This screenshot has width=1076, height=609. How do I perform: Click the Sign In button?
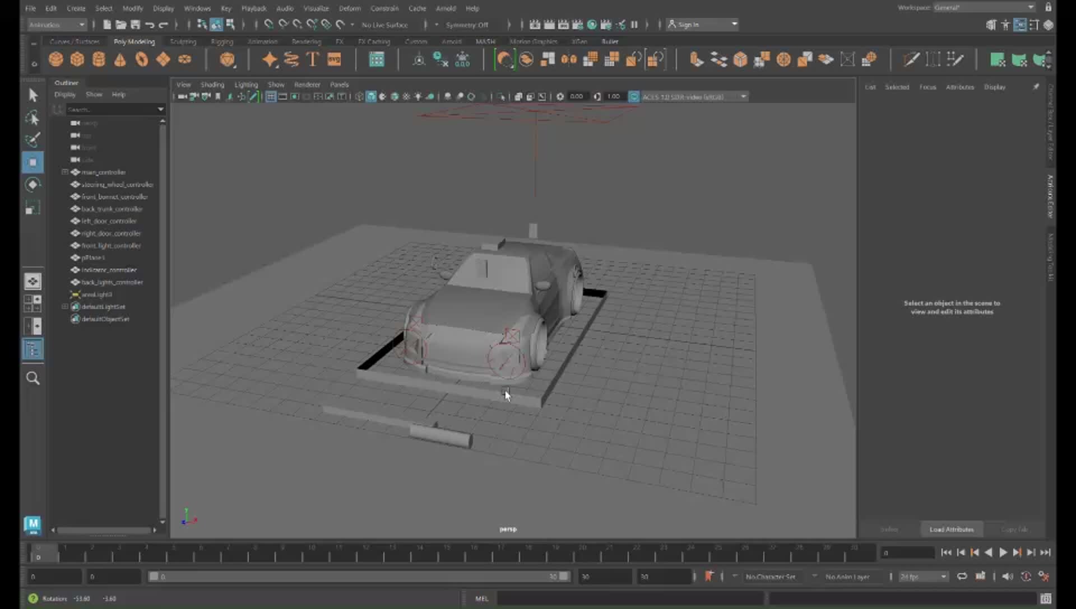[689, 25]
